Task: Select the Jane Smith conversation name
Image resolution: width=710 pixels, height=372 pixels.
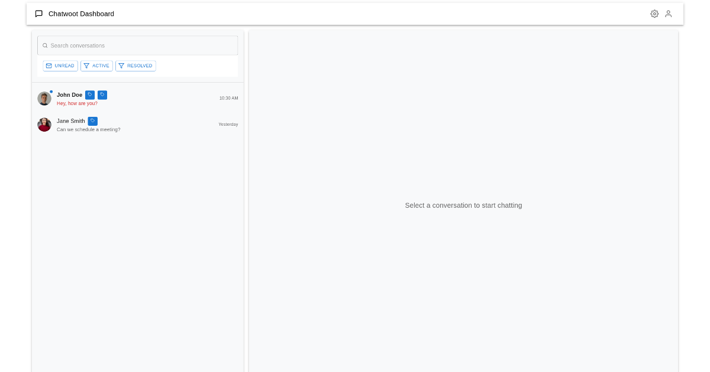Action: coord(71,121)
